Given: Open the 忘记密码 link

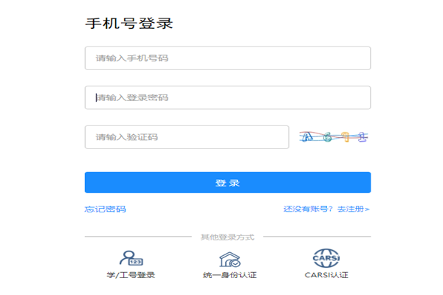Looking at the screenshot, I should click(x=105, y=209).
